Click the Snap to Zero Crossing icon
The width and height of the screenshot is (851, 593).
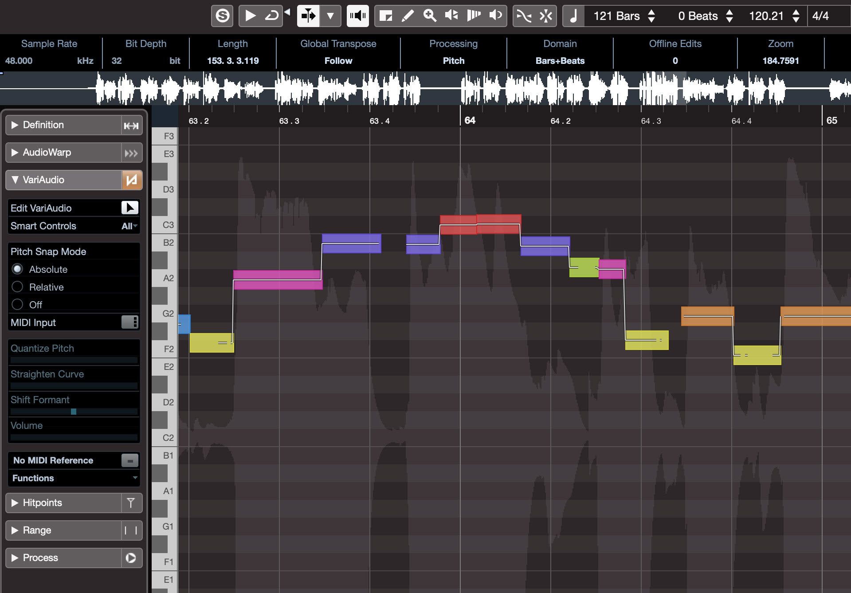(x=524, y=16)
